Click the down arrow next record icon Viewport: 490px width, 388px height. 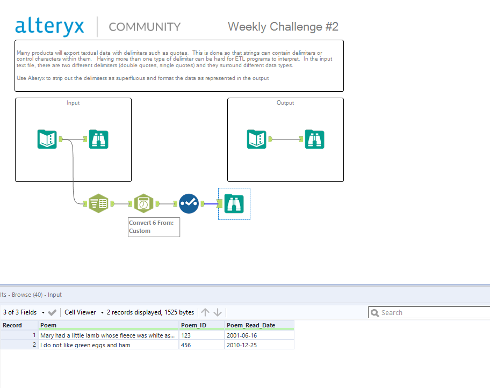[218, 312]
